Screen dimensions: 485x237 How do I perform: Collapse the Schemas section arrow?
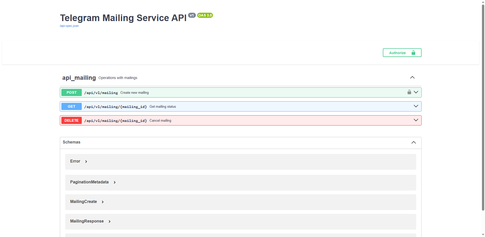pyautogui.click(x=413, y=143)
